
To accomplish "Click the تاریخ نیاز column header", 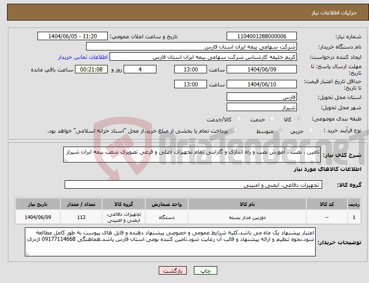I will pos(38,204).
